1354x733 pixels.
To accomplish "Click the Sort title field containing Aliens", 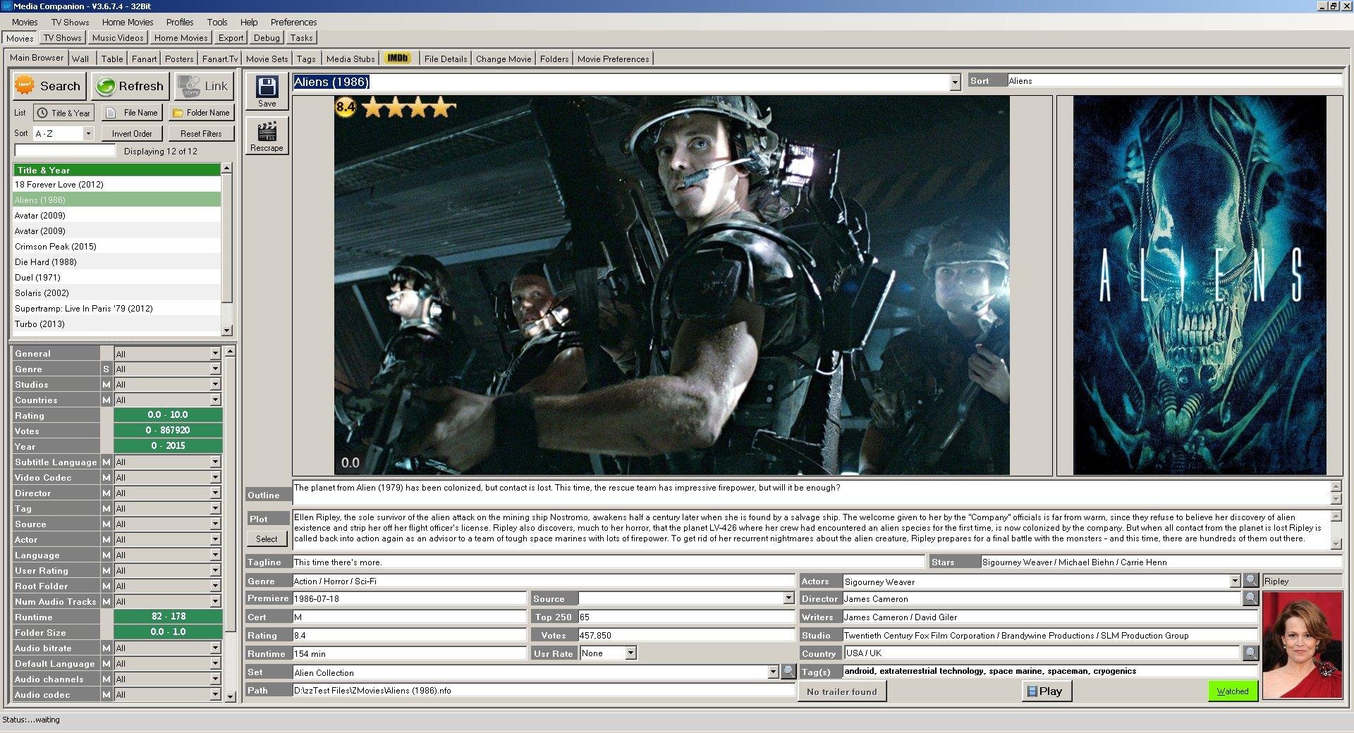I will point(1174,80).
